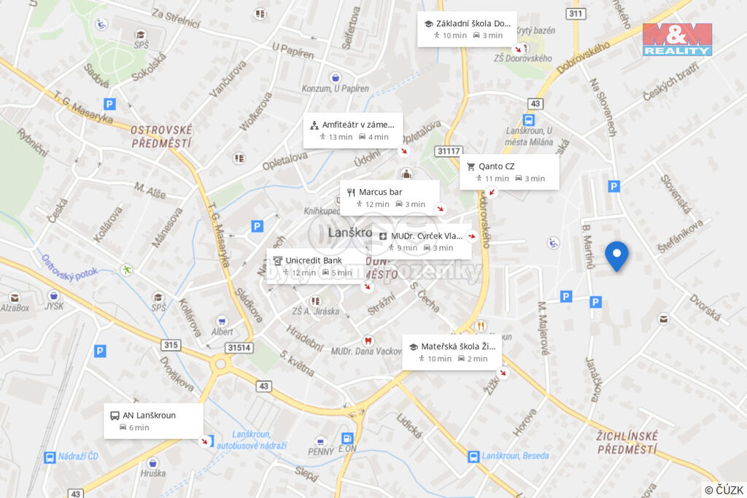Select the Lanškroun, Beseda bus stop icon
Screen dimensions: 747x498
[473, 456]
